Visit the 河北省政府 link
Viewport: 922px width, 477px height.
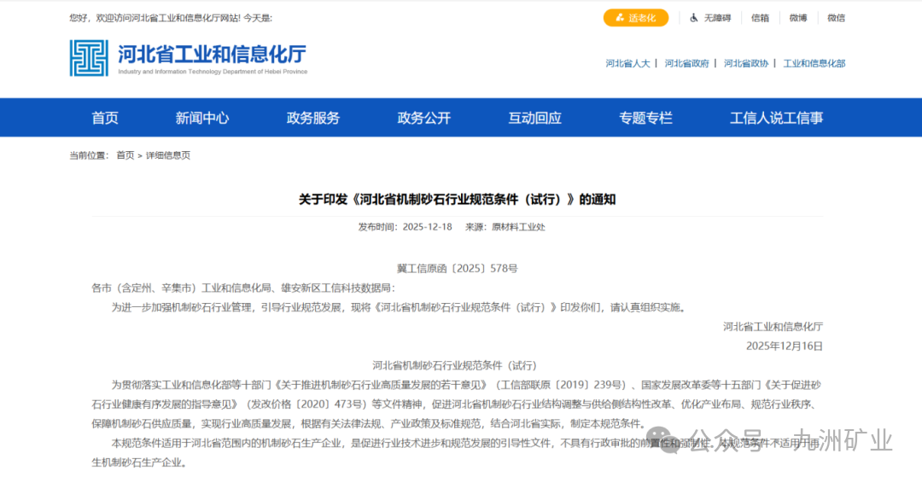(x=686, y=63)
